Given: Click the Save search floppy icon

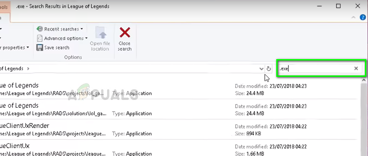Looking at the screenshot, I should 40,48.
